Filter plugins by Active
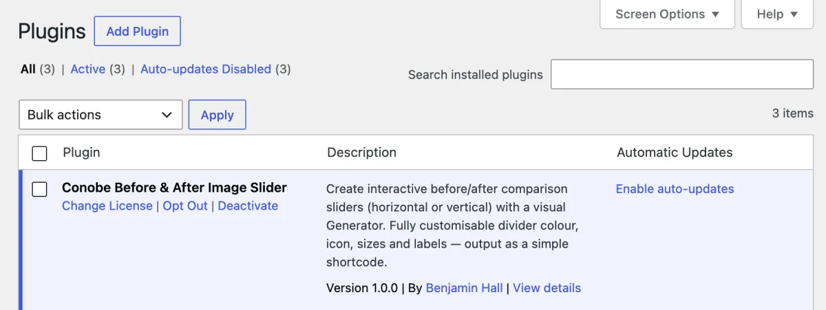 pyautogui.click(x=88, y=69)
